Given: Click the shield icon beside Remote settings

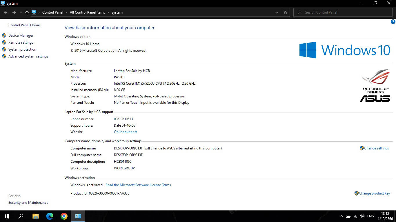Looking at the screenshot, I should (x=4, y=42).
